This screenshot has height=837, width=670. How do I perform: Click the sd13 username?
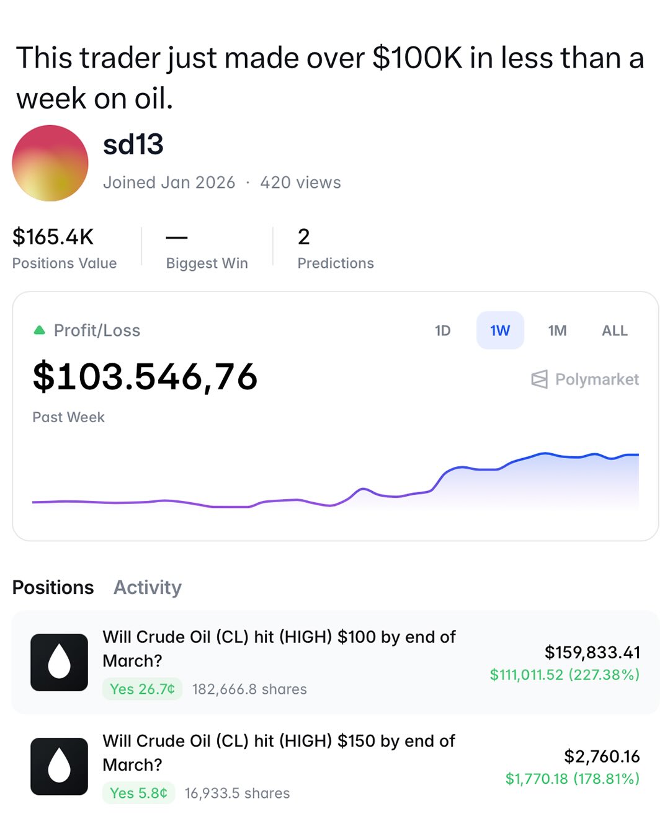click(133, 145)
